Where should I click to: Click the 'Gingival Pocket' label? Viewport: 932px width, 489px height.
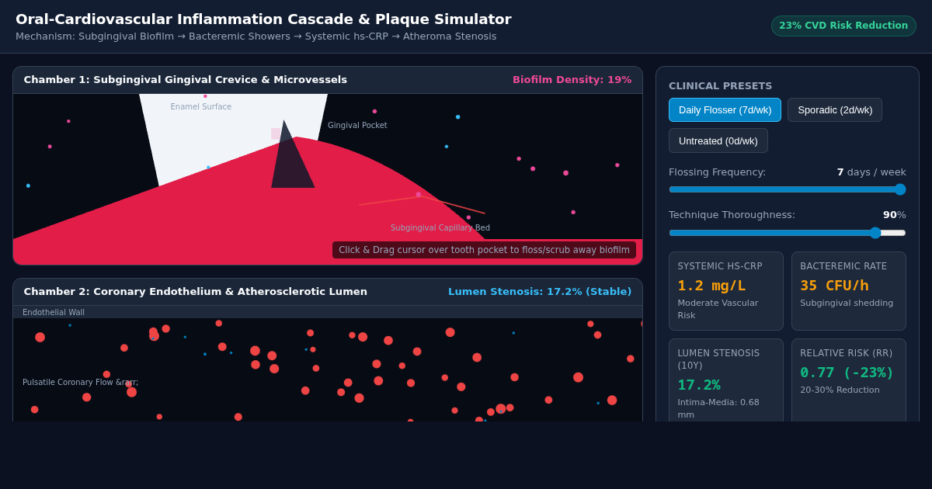[x=357, y=126]
